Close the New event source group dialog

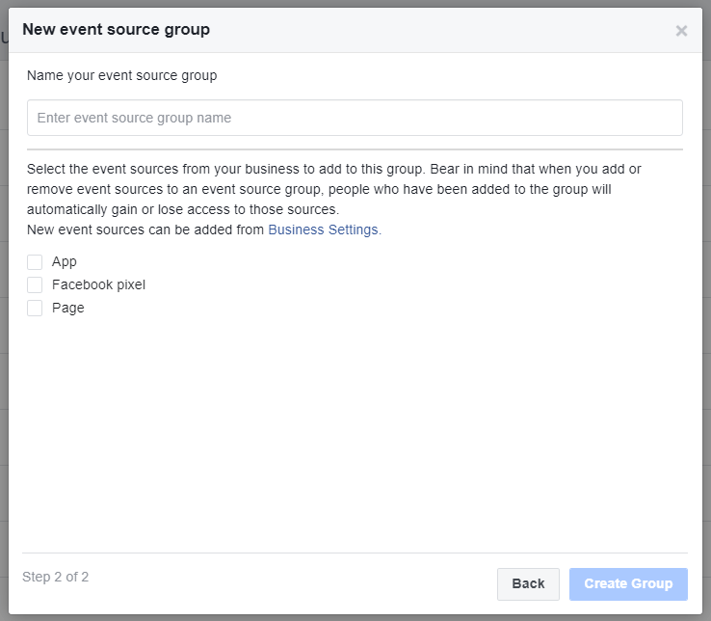(x=681, y=31)
